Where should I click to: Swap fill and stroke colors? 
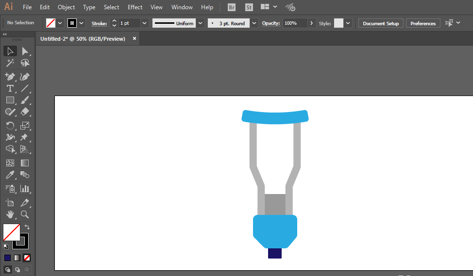[x=28, y=227]
